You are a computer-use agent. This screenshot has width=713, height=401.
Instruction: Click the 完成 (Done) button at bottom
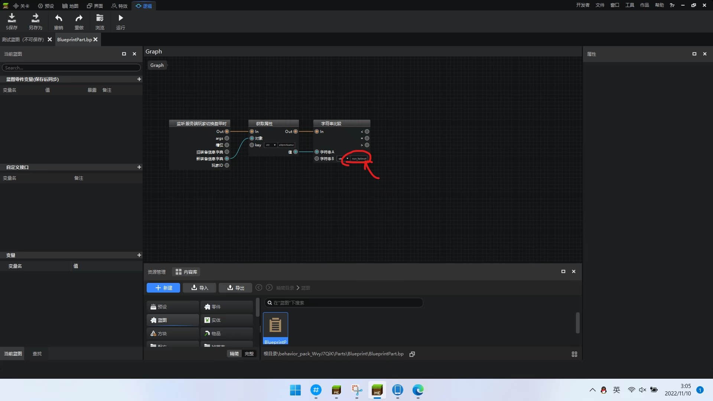[x=249, y=353]
